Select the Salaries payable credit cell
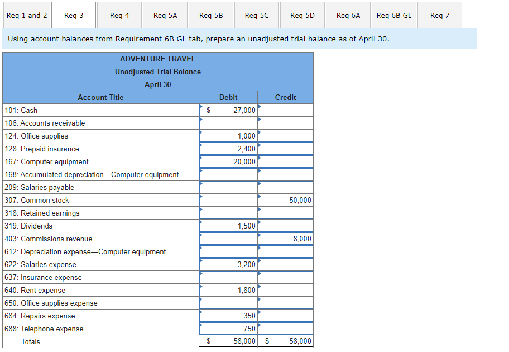 click(286, 187)
